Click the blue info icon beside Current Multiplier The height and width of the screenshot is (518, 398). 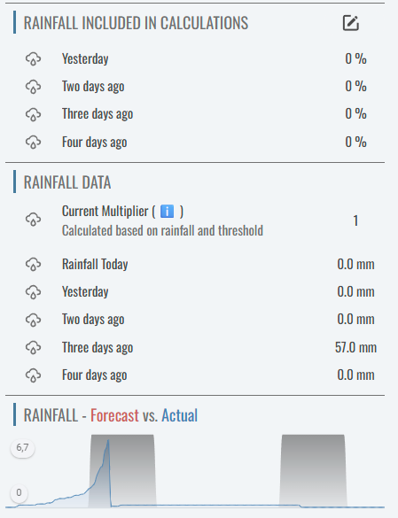pyautogui.click(x=167, y=212)
